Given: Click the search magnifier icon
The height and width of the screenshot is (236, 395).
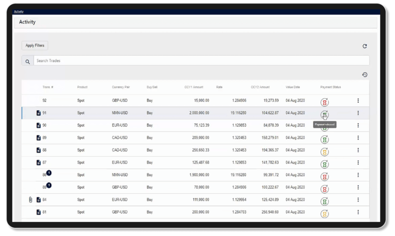Looking at the screenshot, I should pos(27,61).
